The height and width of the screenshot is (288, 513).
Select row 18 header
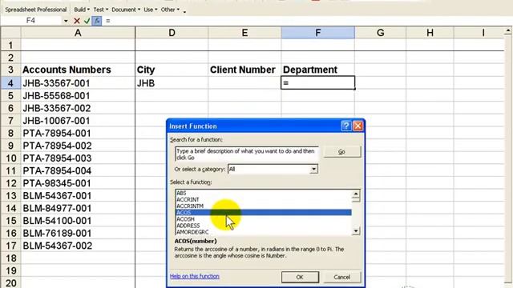coord(10,258)
